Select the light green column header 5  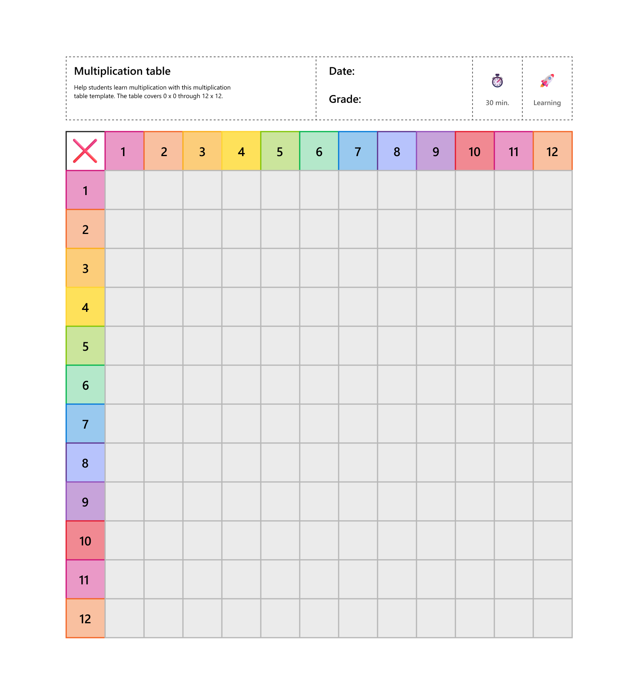280,151
